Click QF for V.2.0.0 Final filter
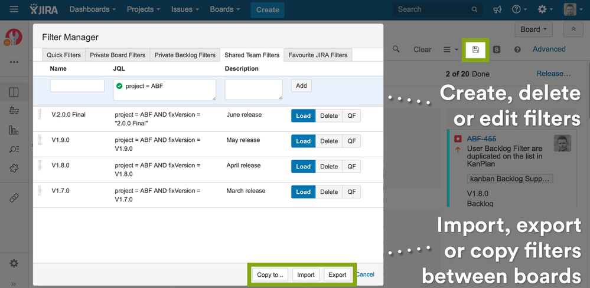590x288 pixels. 351,116
